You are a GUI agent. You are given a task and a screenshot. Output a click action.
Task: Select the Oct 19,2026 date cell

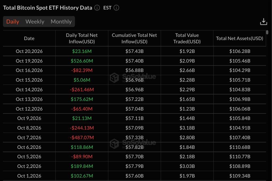point(29,61)
